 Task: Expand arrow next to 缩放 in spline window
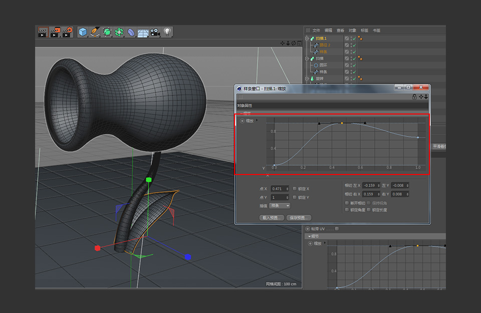(x=257, y=120)
